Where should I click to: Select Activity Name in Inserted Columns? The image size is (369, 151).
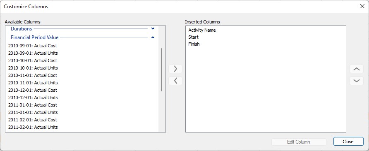[x=202, y=30]
